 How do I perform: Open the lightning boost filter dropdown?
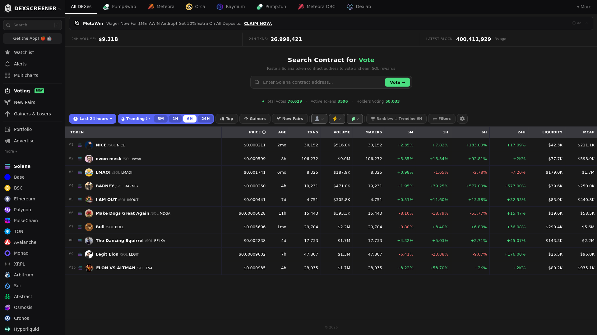[x=337, y=119]
